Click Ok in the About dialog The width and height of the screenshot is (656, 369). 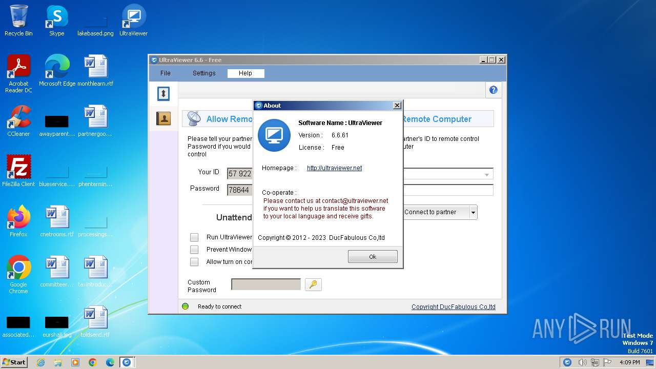[x=373, y=257]
